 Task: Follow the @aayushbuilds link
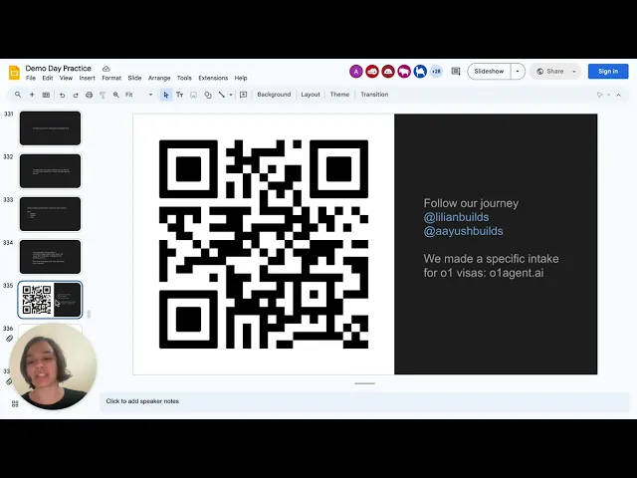coord(463,231)
